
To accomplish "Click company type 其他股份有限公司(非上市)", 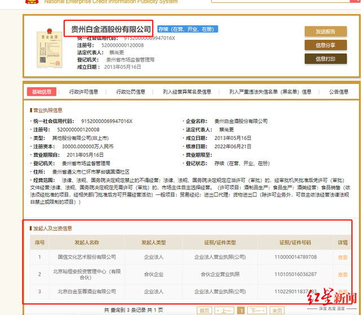I will (x=80, y=138).
